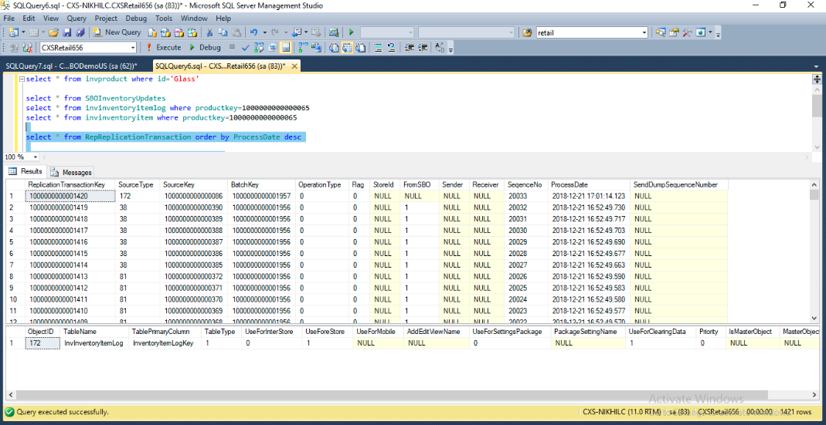Click the Save floppy disk icon
The height and width of the screenshot is (425, 826).
click(67, 32)
